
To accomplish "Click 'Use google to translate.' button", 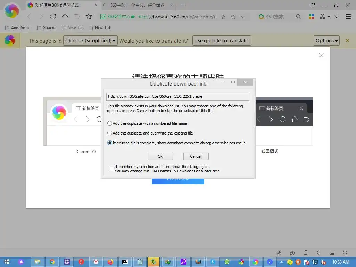I will (221, 41).
